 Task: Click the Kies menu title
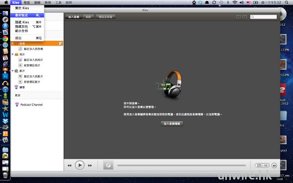(16, 3)
